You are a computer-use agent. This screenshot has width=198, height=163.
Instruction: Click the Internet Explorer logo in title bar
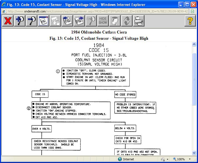(4, 5)
